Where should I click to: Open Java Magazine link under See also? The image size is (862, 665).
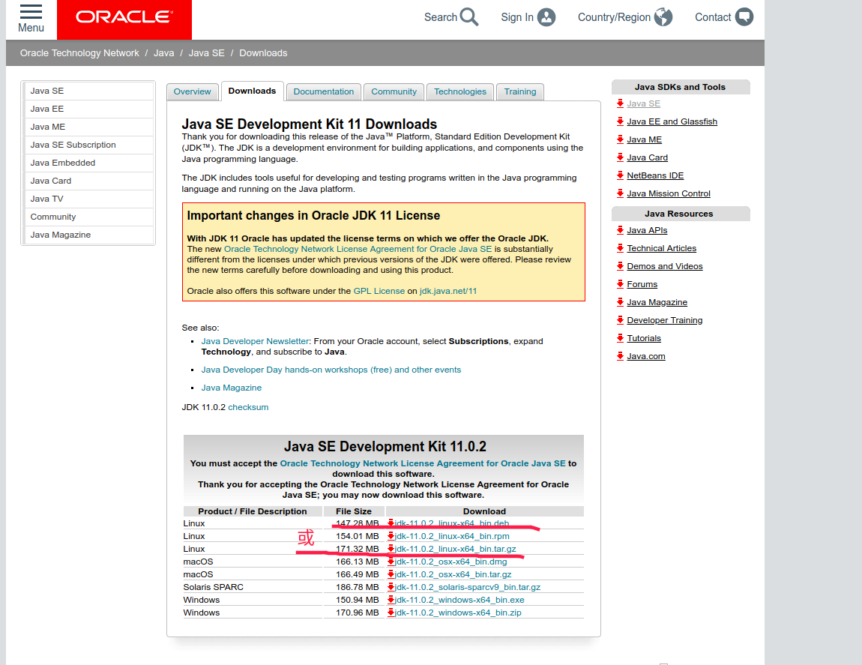coord(232,388)
